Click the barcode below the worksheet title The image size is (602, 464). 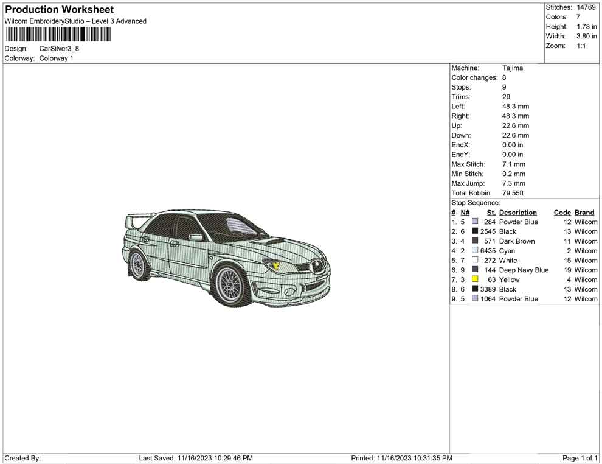coord(58,34)
